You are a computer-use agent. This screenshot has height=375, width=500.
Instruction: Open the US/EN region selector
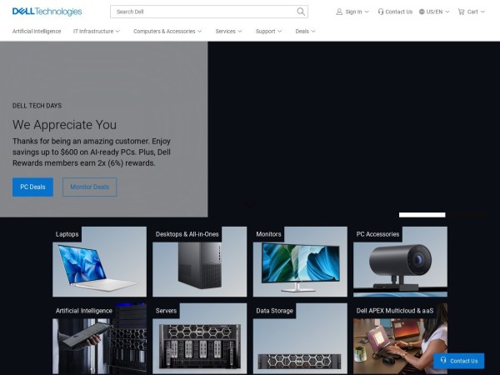[434, 12]
